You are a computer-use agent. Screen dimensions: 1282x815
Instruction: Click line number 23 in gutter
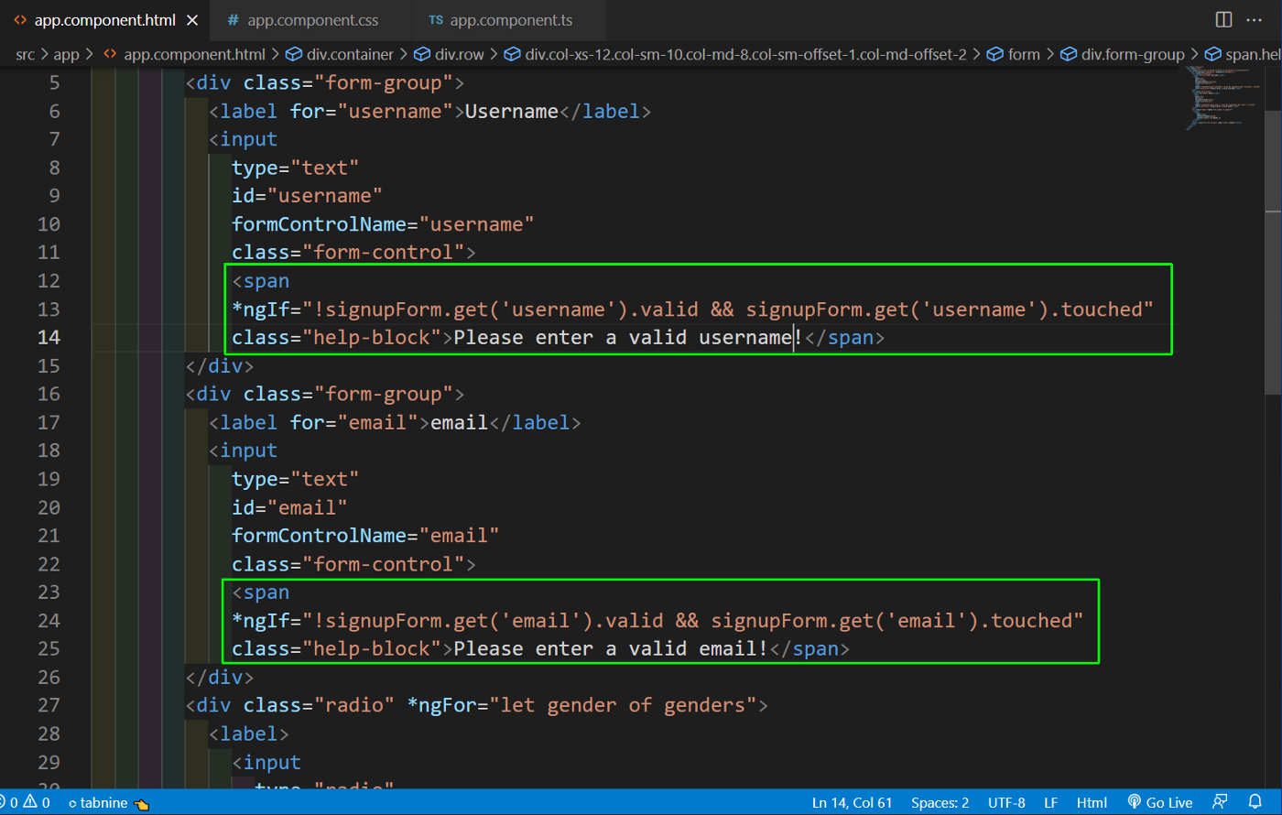click(49, 592)
